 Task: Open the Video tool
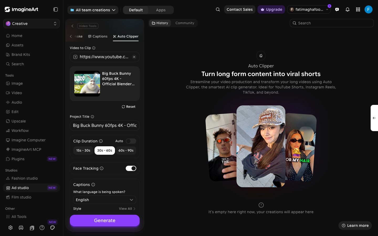[31, 93]
